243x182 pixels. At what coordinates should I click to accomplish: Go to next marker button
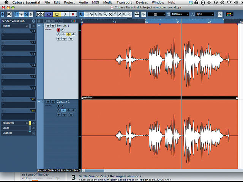(43, 14)
